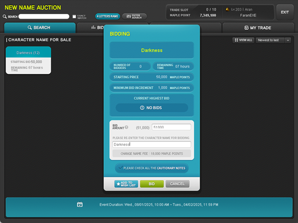Viewport: 298px width, 223px height.
Task: Exit the name auction window
Action: pyautogui.click(x=284, y=12)
